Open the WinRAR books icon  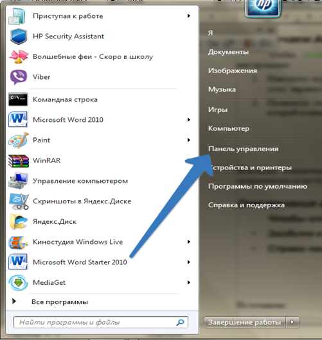pos(19,160)
